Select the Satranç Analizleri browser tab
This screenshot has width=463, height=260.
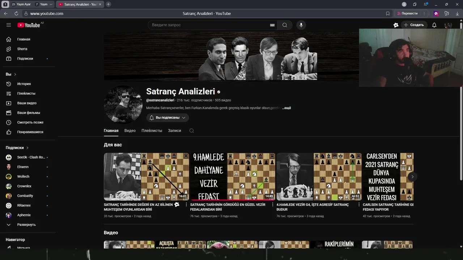tap(80, 4)
